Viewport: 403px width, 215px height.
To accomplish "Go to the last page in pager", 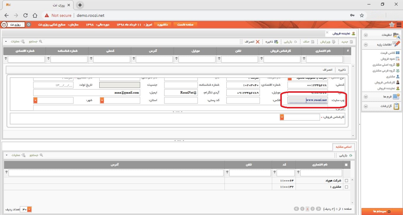I will coord(296,209).
